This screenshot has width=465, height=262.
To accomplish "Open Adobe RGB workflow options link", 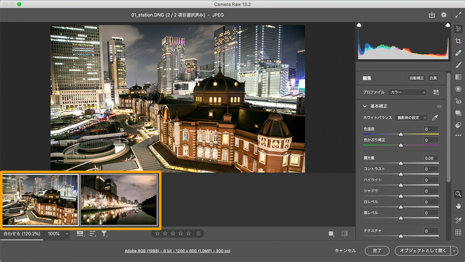I will [x=177, y=251].
